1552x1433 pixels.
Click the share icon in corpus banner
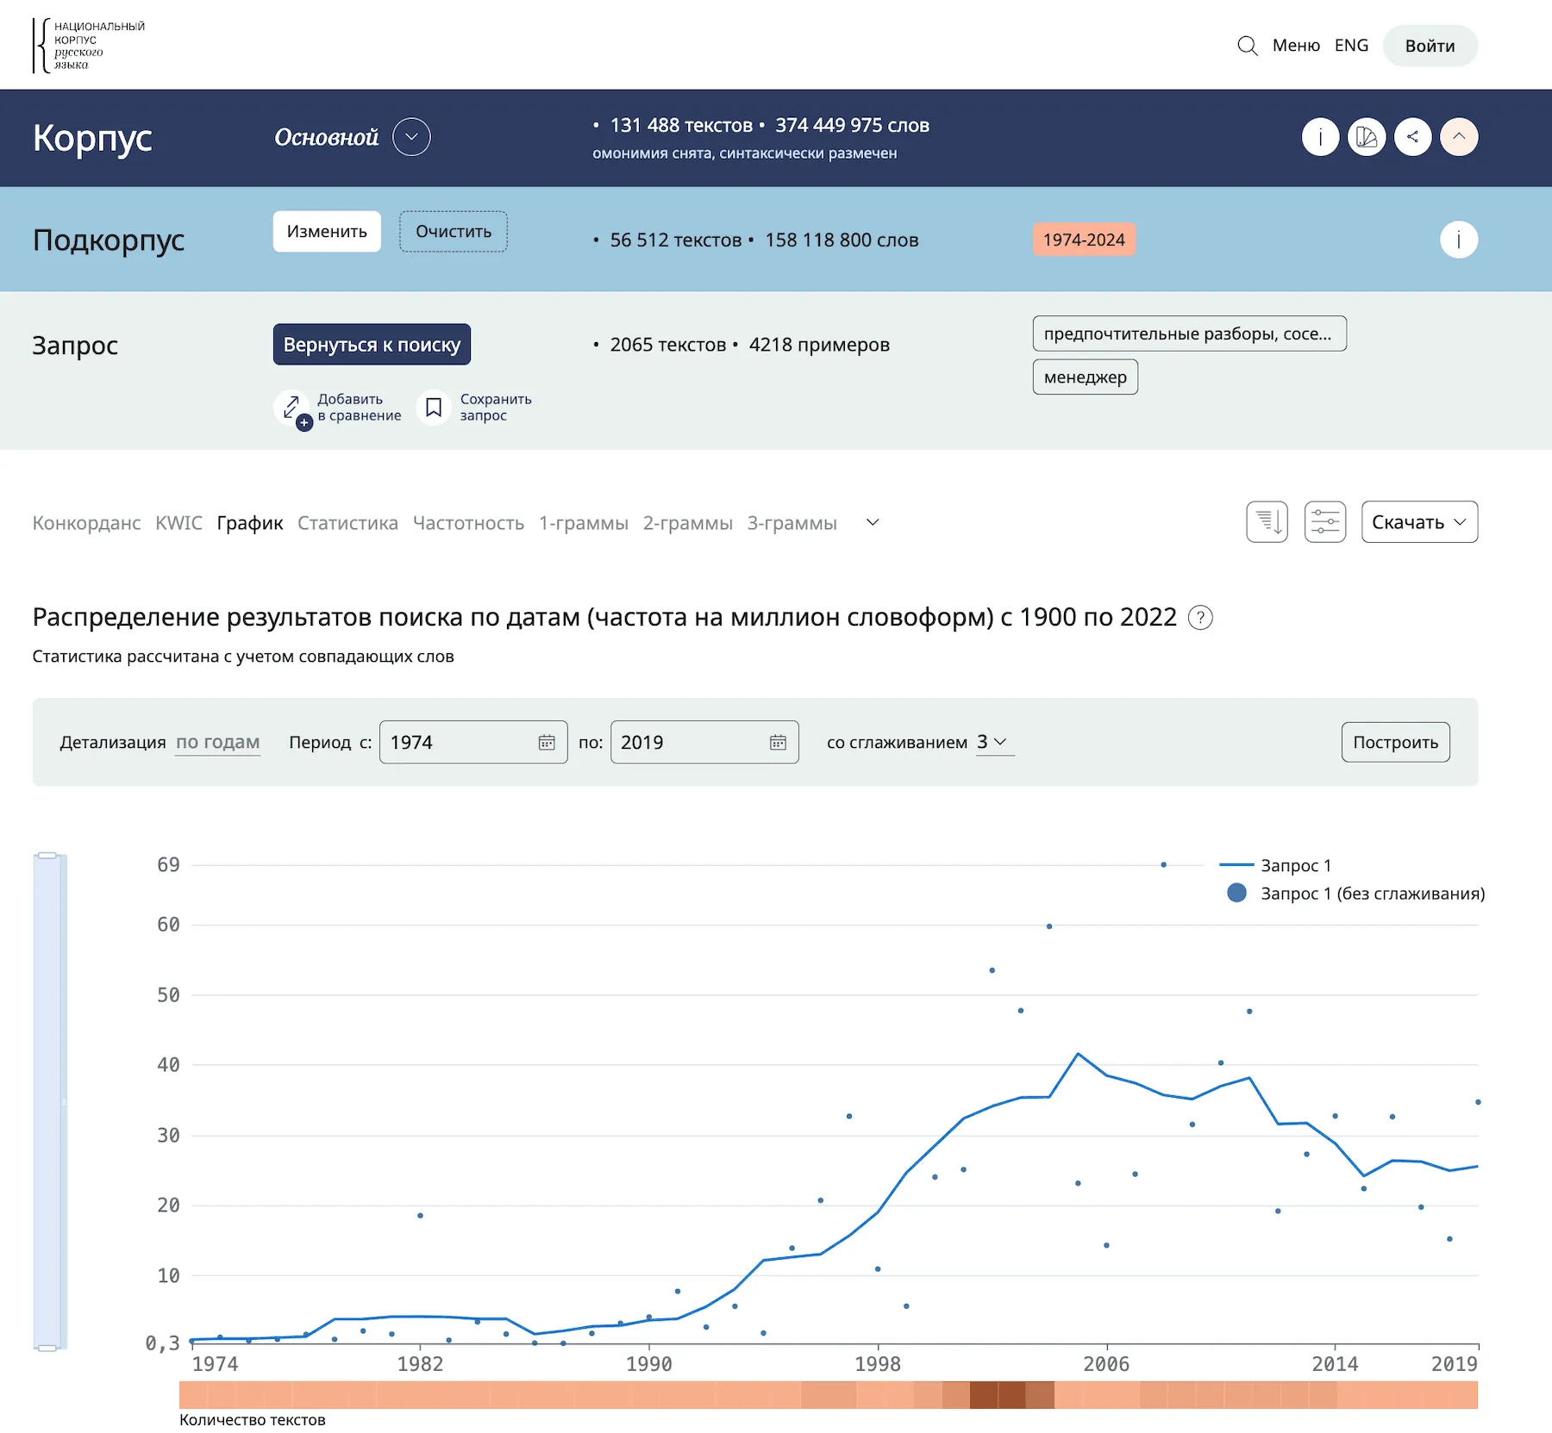point(1412,137)
